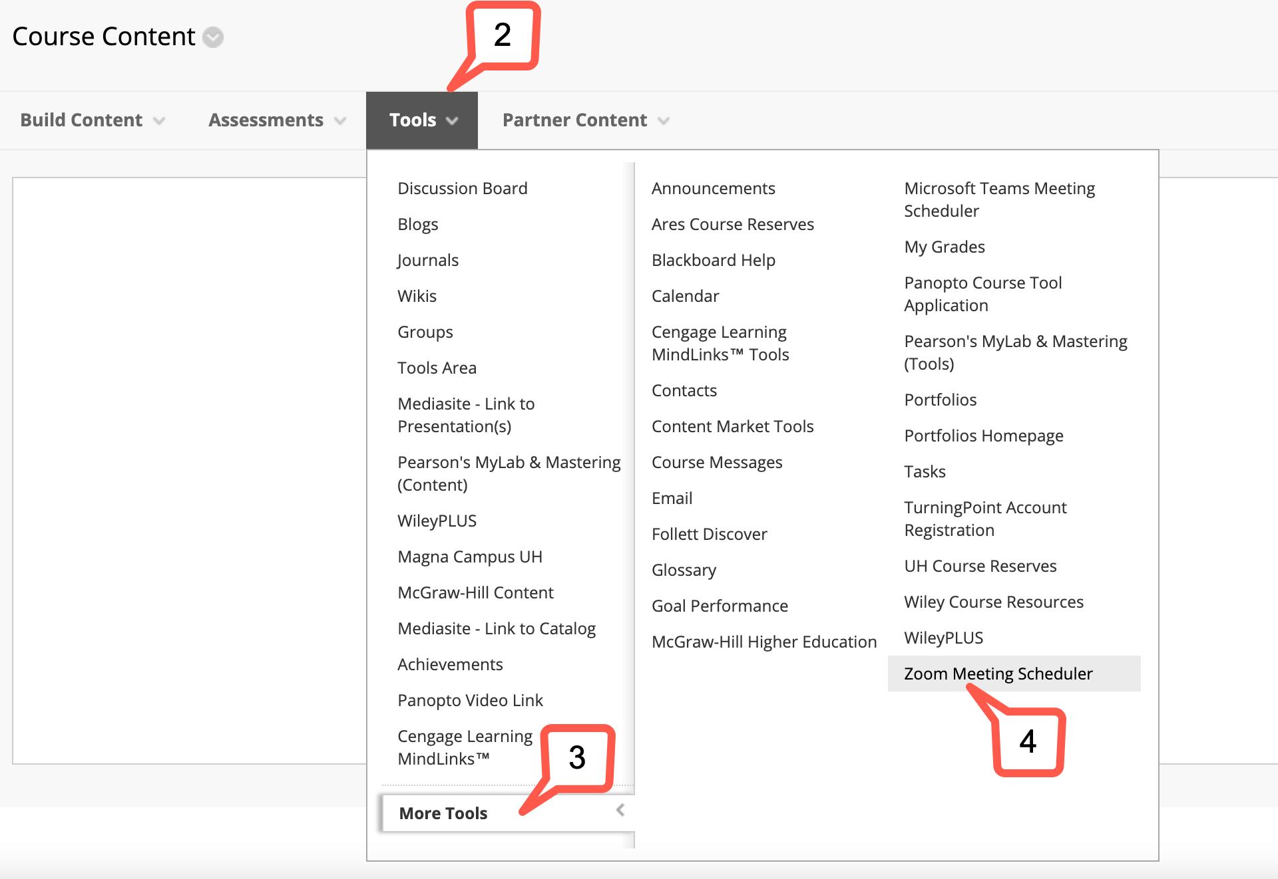The image size is (1278, 879).
Task: Open Content Market Tools
Action: (x=733, y=426)
